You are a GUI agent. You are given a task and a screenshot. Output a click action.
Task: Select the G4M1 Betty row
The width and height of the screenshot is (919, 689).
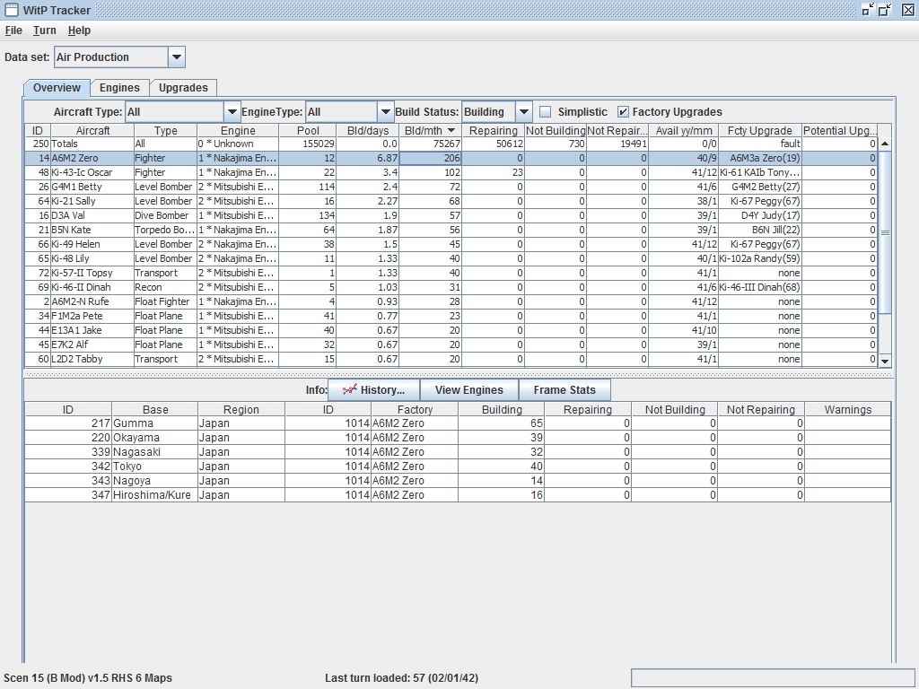451,187
